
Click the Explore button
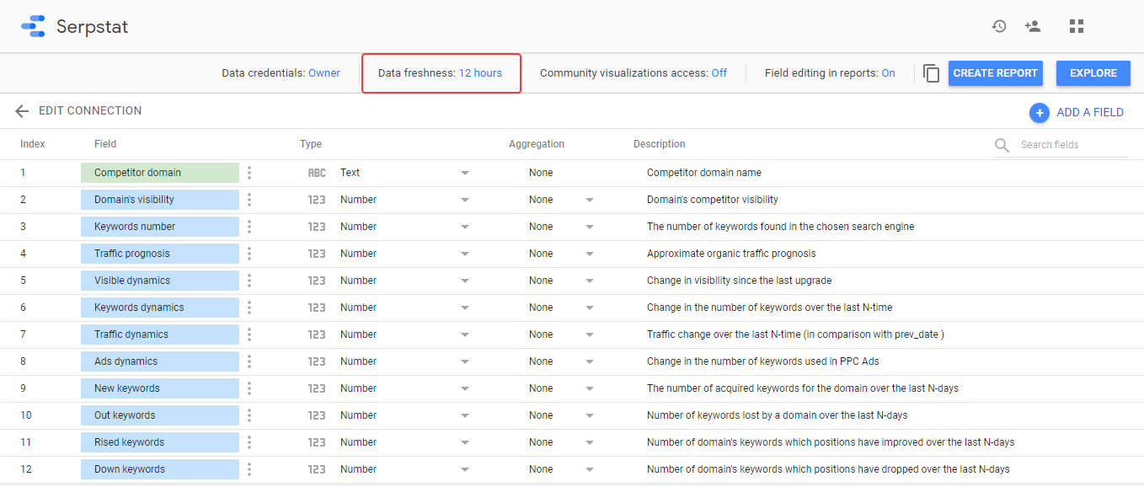(1093, 73)
